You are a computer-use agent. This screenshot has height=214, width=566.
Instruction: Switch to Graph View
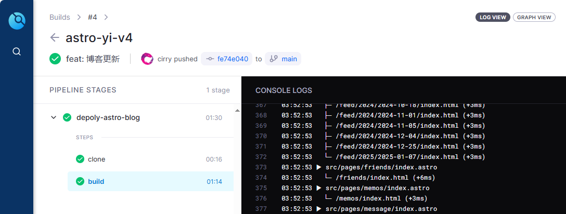pyautogui.click(x=534, y=17)
